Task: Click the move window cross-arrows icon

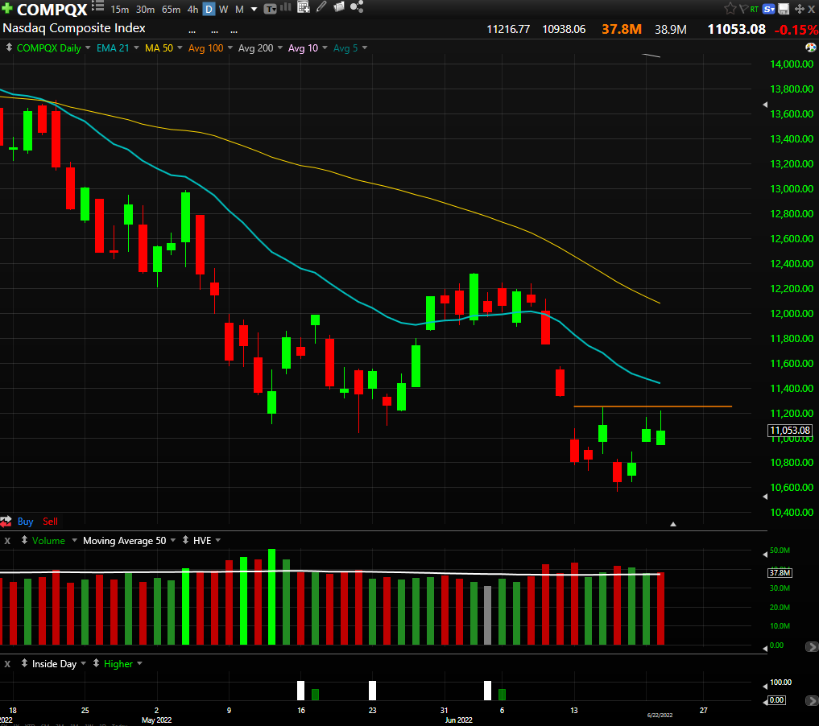Action: pyautogui.click(x=799, y=9)
